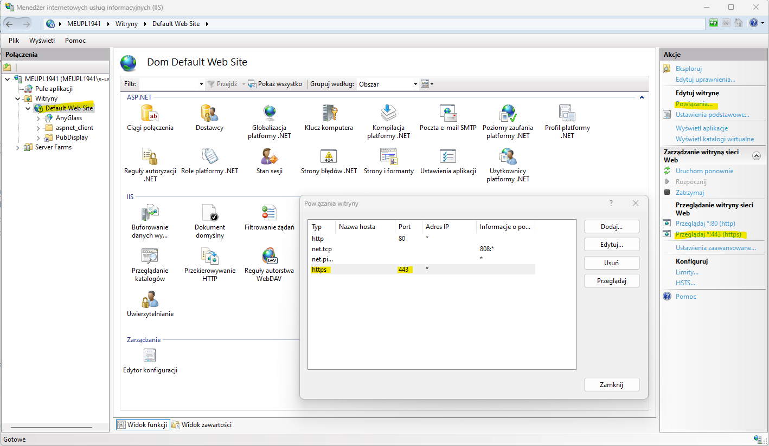Click the Zamknij button
Screen dimensions: 769x446
click(x=611, y=385)
